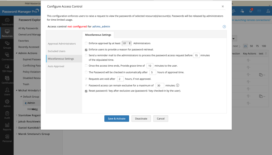Click the help question mark icon
The image size is (272, 155).
tap(224, 27)
